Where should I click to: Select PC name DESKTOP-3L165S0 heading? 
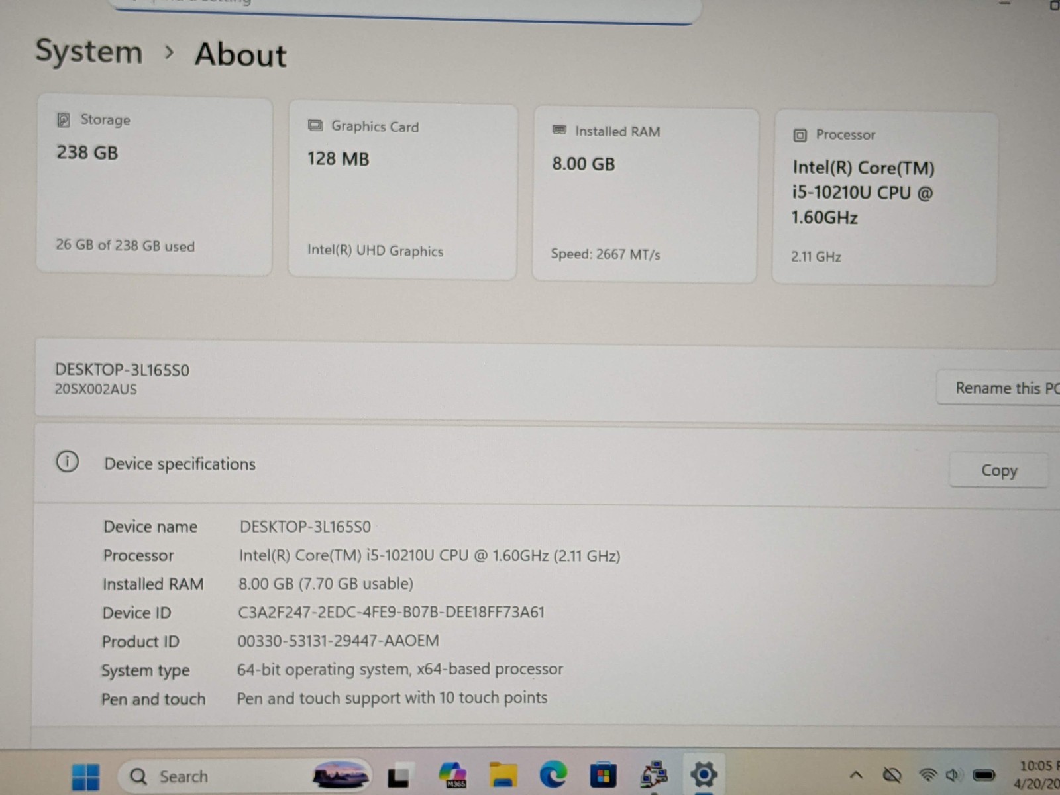coord(122,370)
